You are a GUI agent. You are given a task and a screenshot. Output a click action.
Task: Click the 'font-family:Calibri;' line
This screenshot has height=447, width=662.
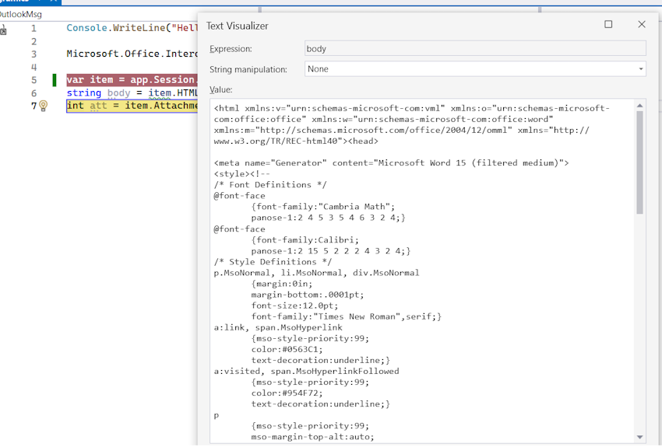[305, 239]
